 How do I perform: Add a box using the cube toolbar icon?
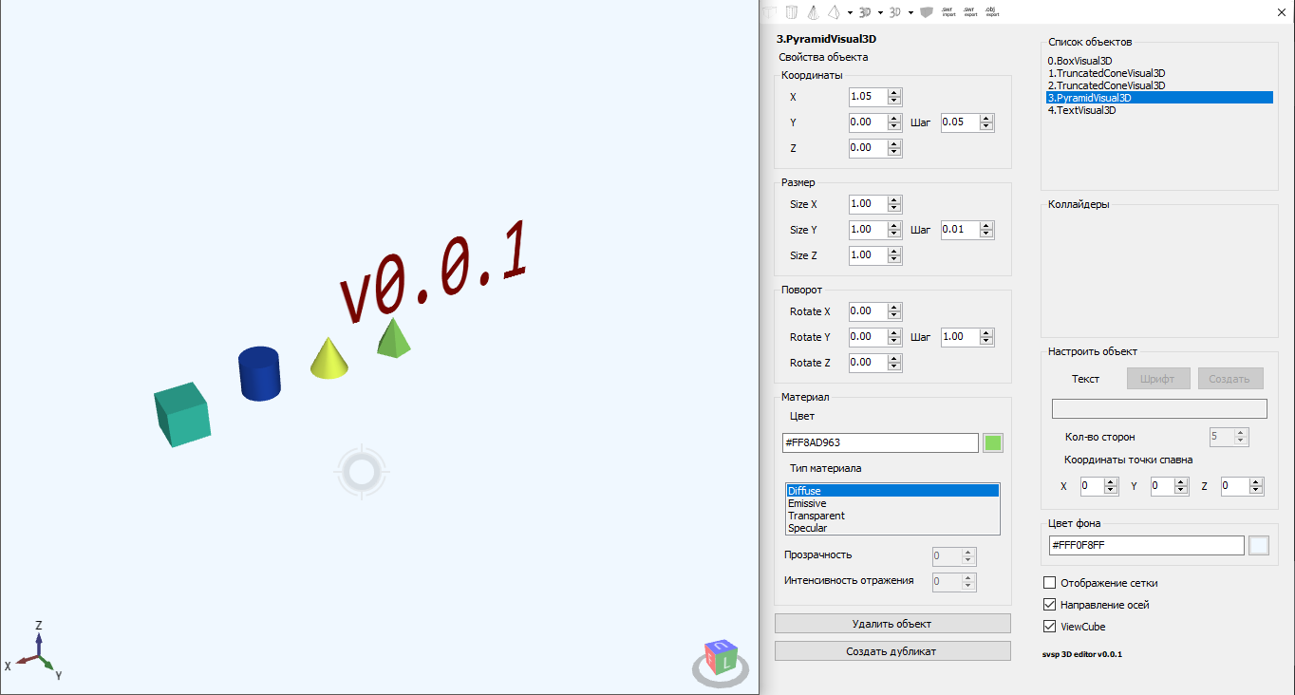click(769, 11)
